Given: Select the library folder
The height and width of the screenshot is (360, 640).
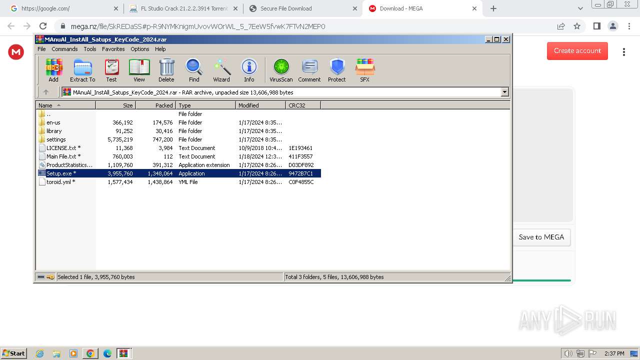Looking at the screenshot, I should pos(54,131).
